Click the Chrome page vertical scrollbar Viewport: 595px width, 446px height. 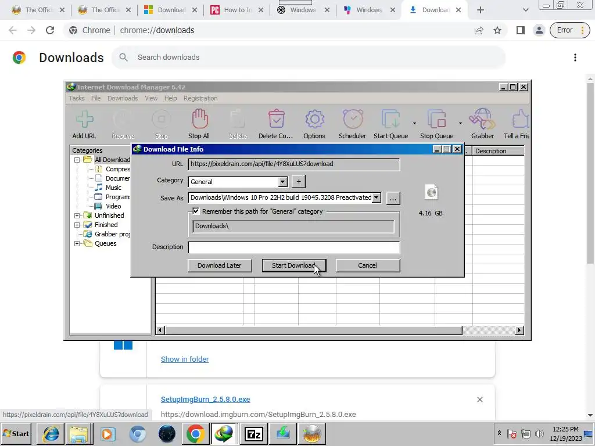pyautogui.click(x=590, y=173)
